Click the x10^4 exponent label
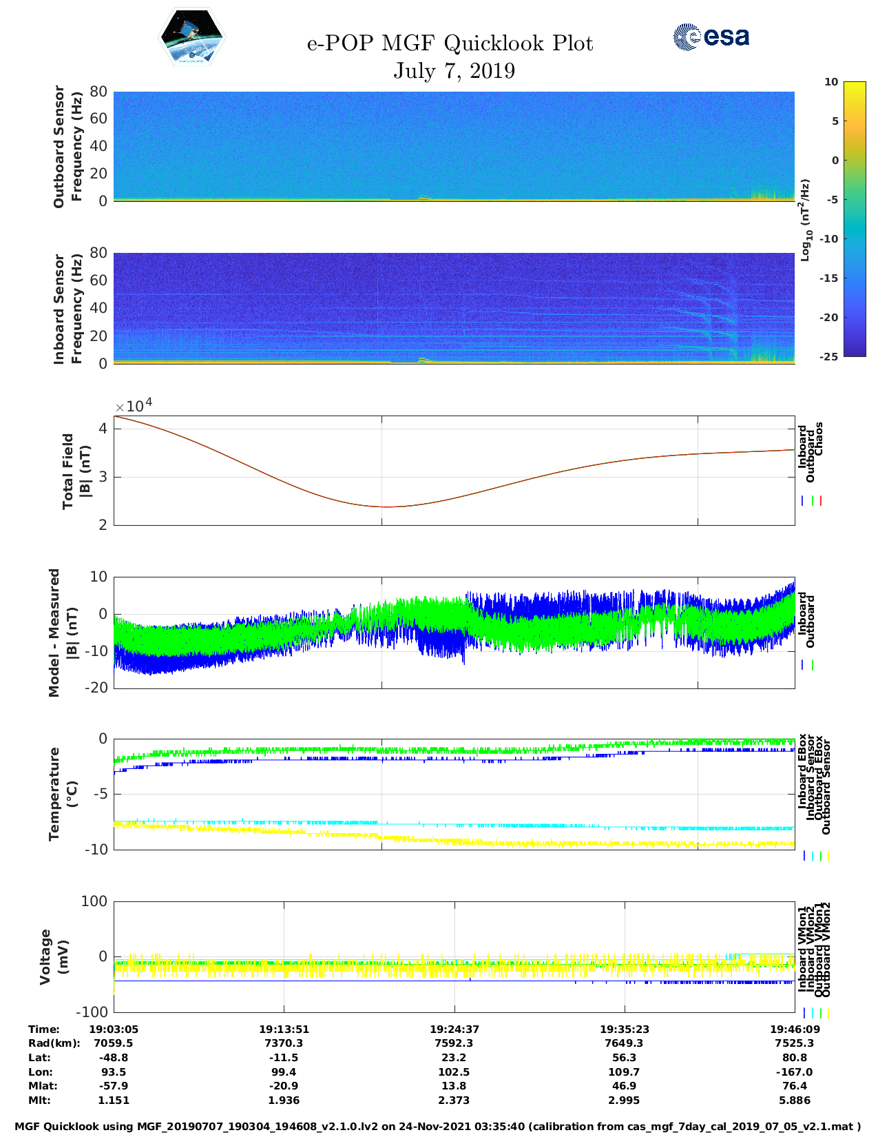878x1137 pixels. pos(134,404)
